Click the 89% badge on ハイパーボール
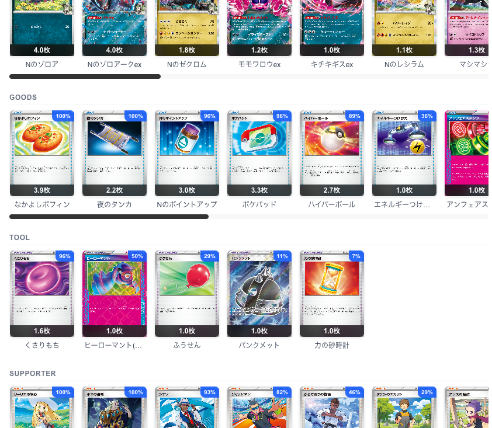The height and width of the screenshot is (428, 492). (x=355, y=116)
